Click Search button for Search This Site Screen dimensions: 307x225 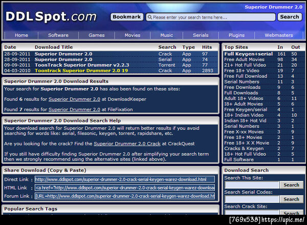(291, 185)
